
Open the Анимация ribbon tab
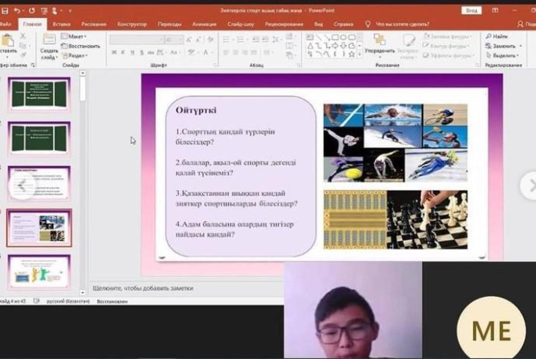coord(204,24)
